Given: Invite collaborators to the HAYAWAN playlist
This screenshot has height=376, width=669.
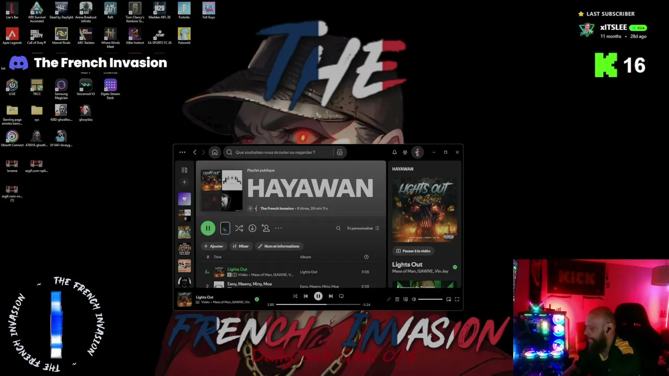Looking at the screenshot, I should 266,228.
